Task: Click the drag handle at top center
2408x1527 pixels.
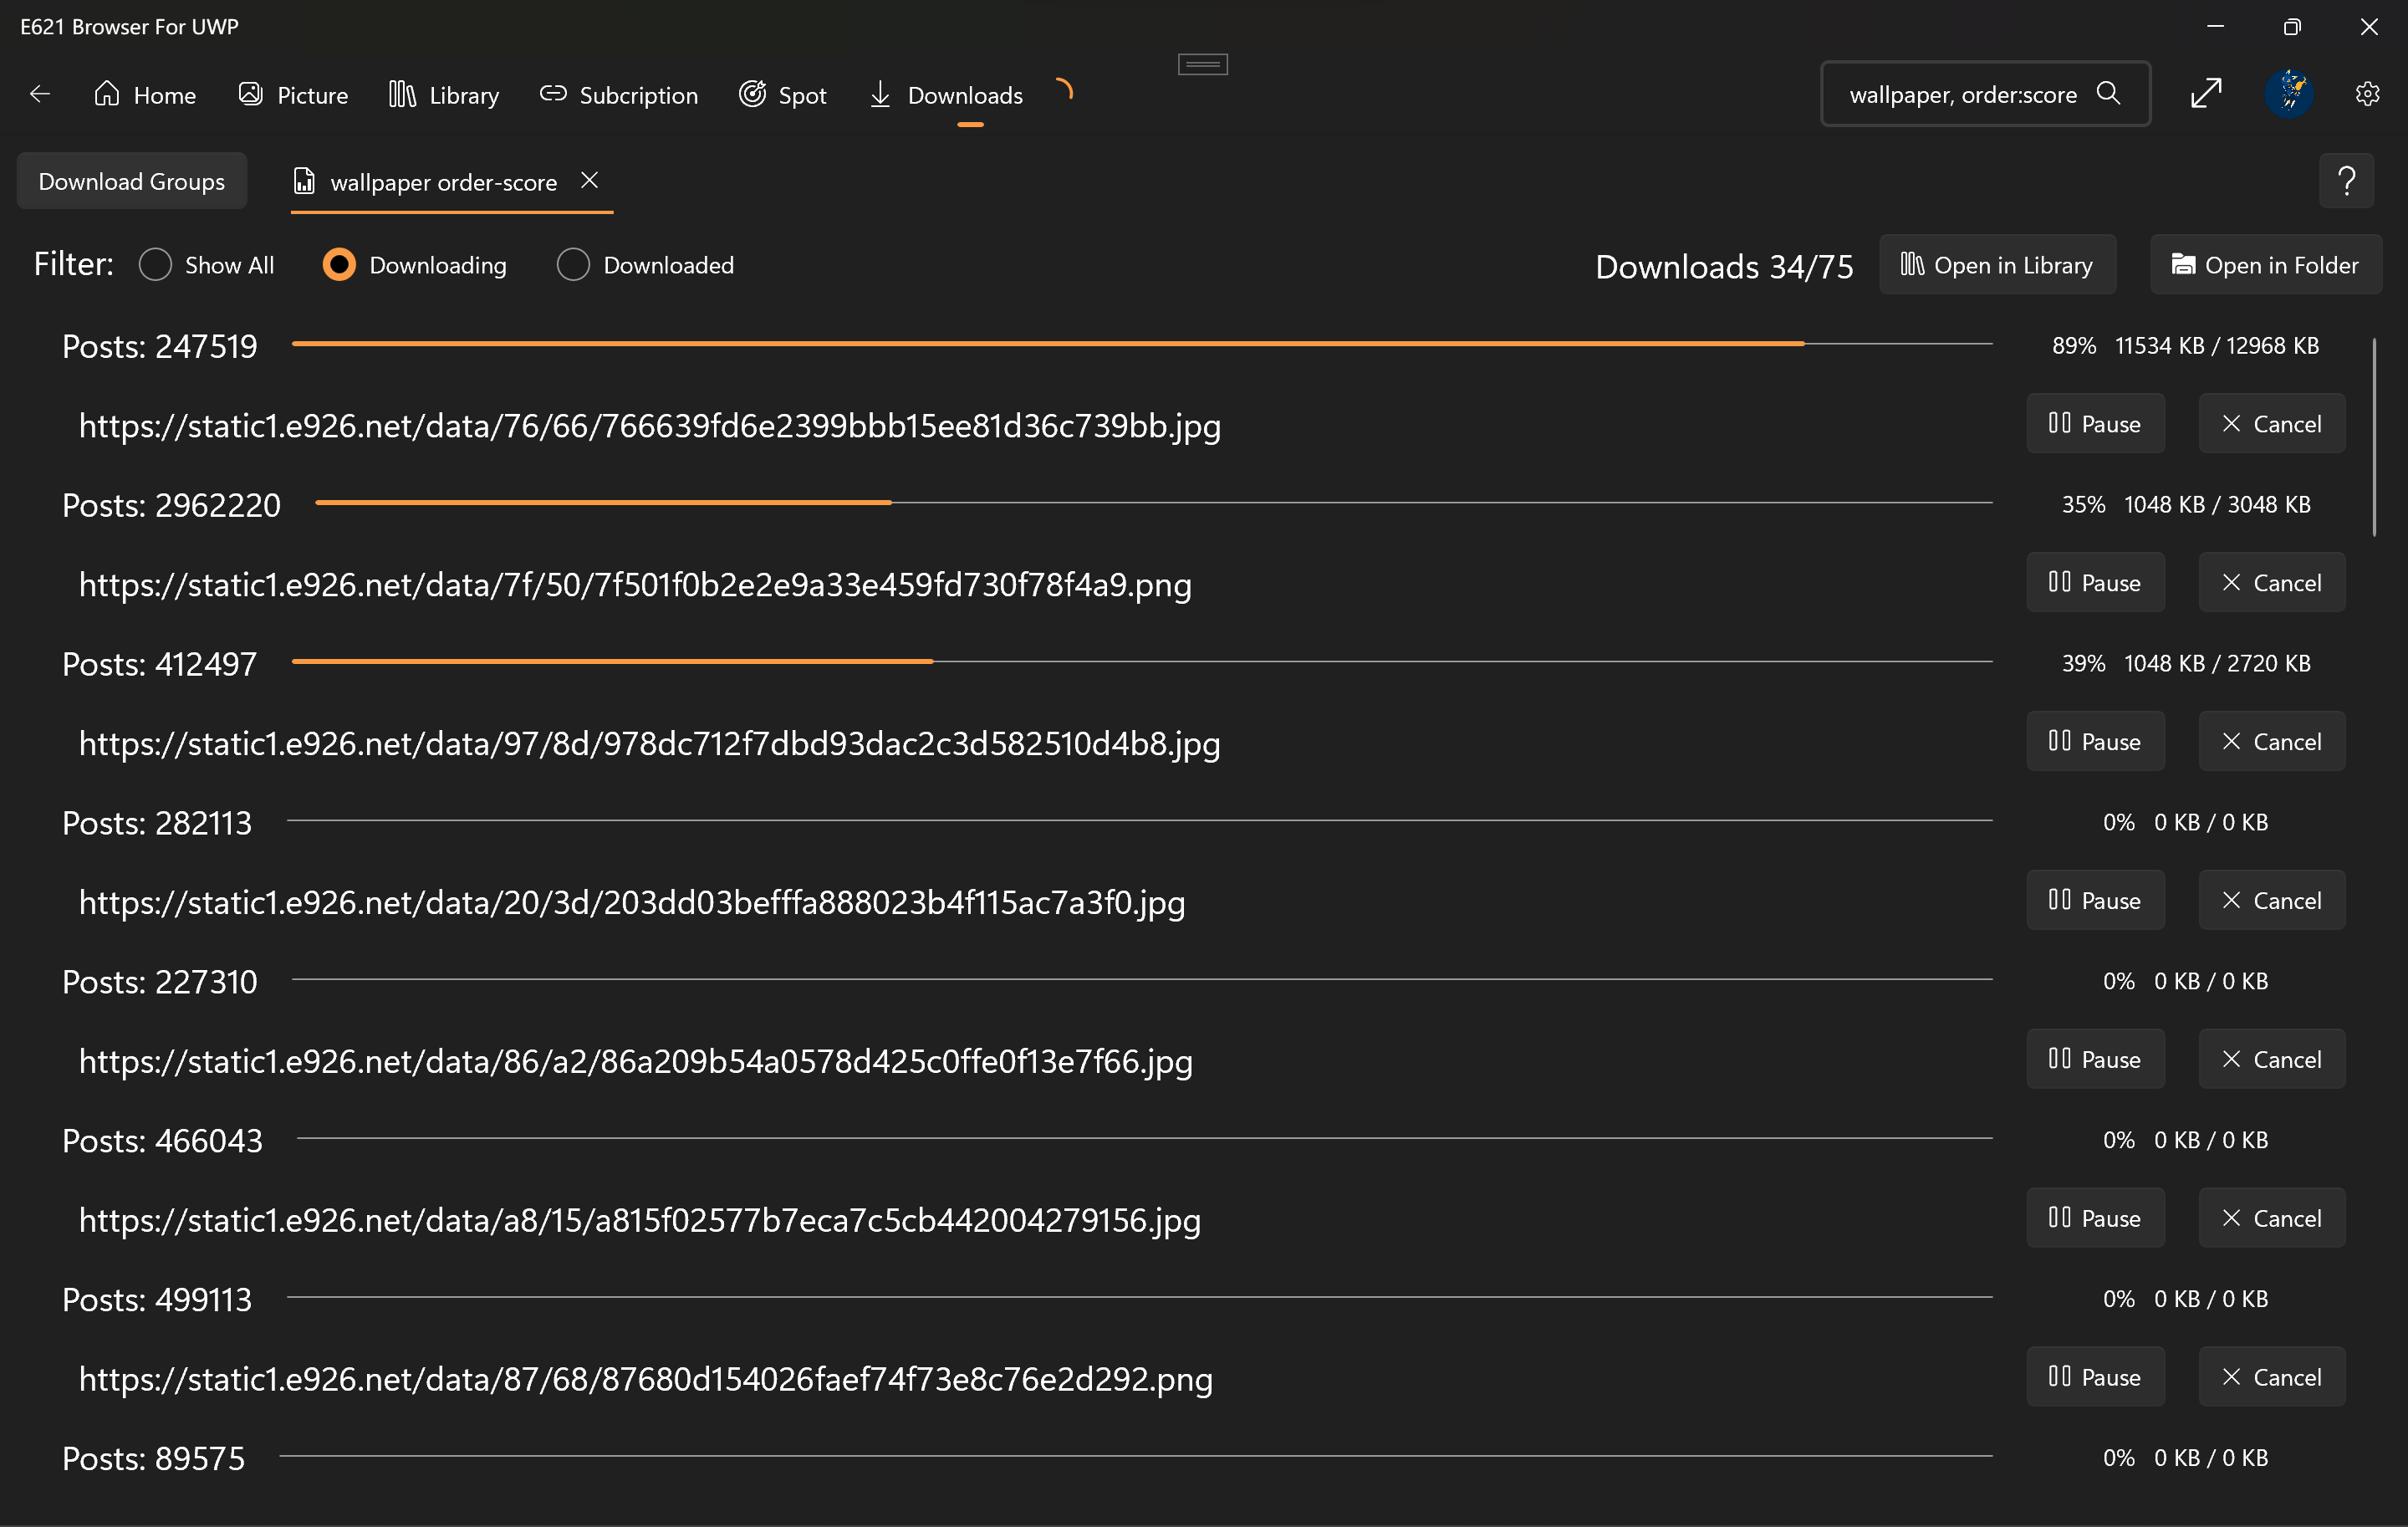Action: 1202,65
